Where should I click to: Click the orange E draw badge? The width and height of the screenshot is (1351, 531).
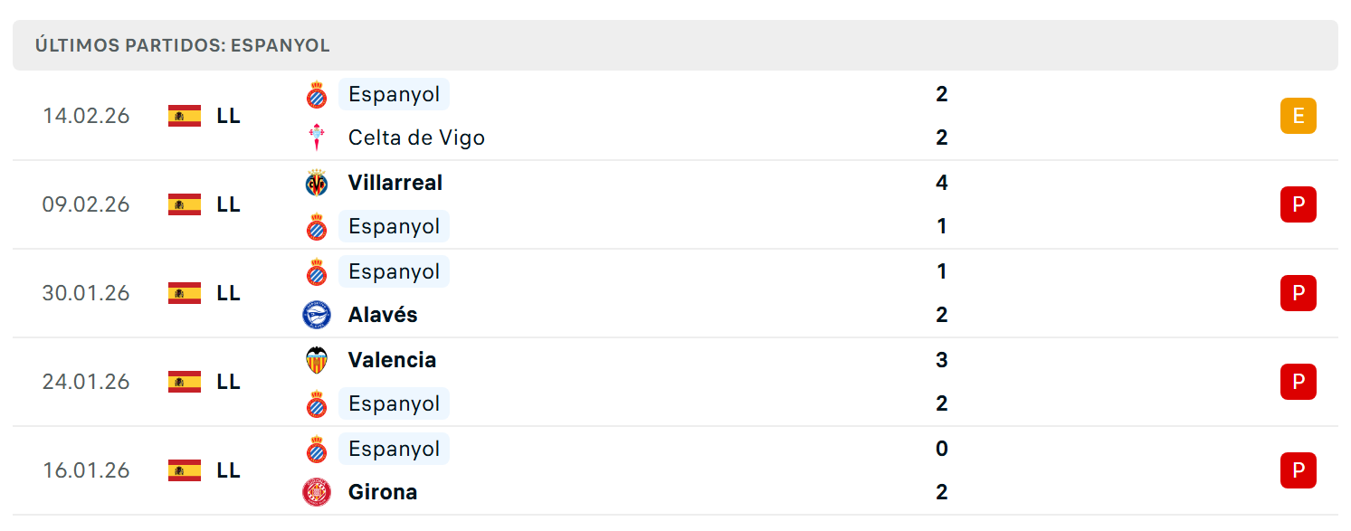[x=1299, y=116]
